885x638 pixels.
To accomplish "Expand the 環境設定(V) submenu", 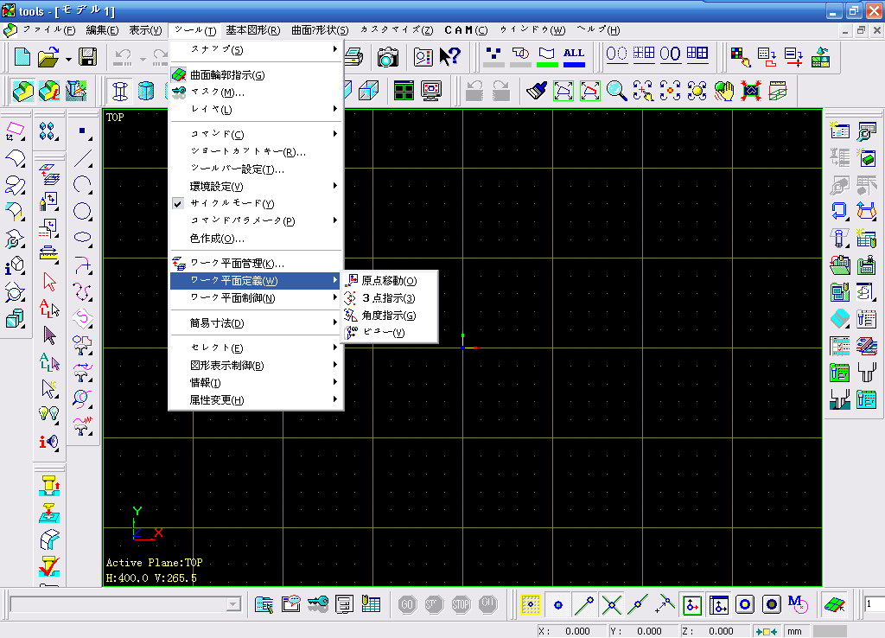I will [x=256, y=187].
